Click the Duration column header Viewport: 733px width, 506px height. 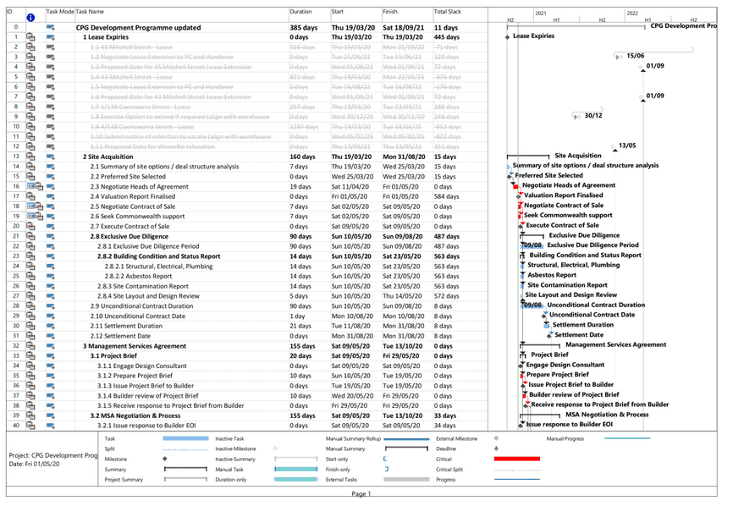pyautogui.click(x=300, y=12)
